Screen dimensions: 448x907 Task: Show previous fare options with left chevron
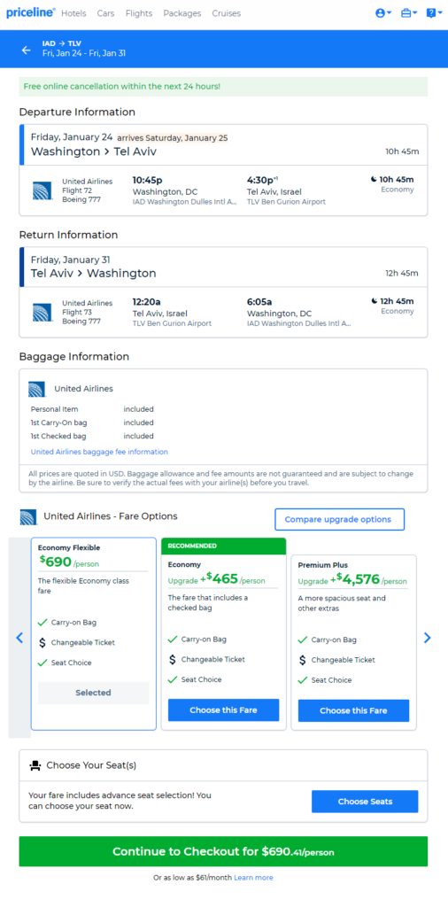point(19,638)
